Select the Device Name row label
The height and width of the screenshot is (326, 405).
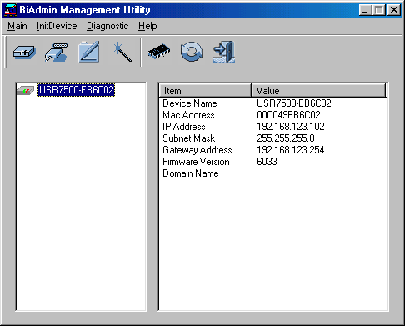[x=190, y=103]
